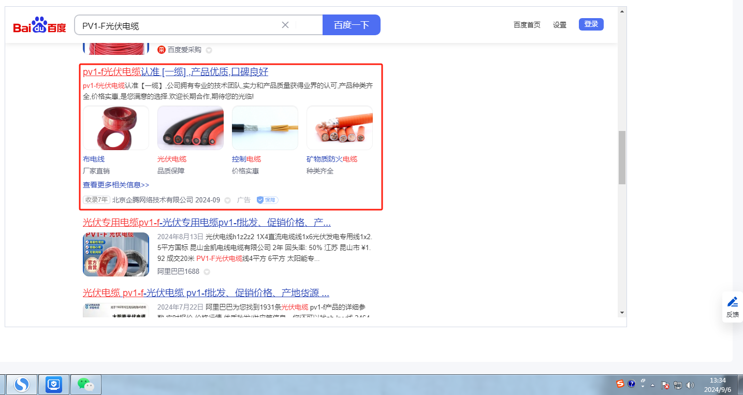Click the 阿里巴巴1688 source name

point(178,271)
